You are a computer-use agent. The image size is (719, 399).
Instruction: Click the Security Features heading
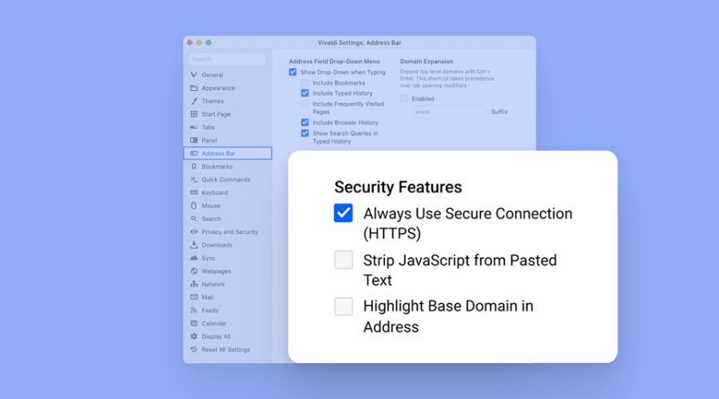[398, 187]
